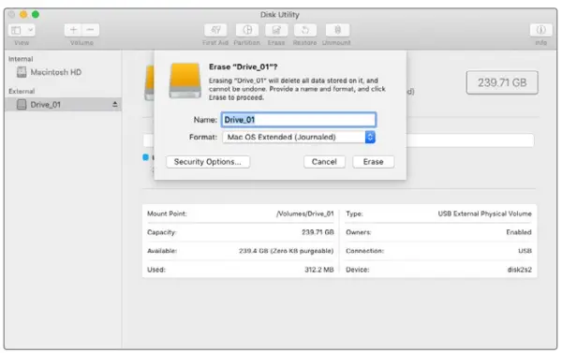This screenshot has width=562, height=353.
Task: Select the Erase toolbar icon
Action: [276, 30]
